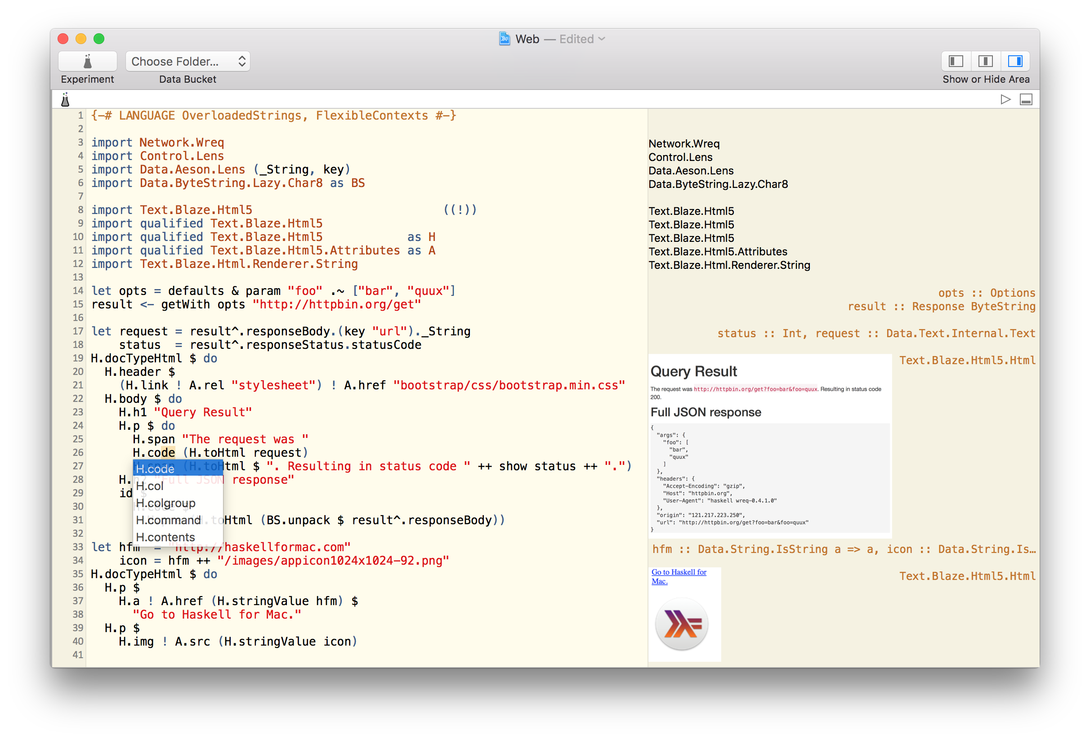Click line number 14 in gutter

click(x=78, y=291)
